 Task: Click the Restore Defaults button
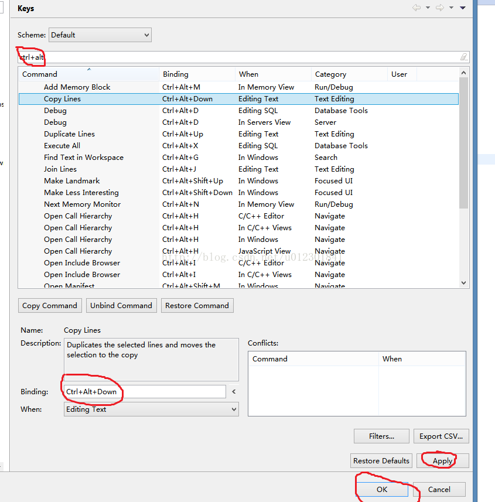click(381, 461)
